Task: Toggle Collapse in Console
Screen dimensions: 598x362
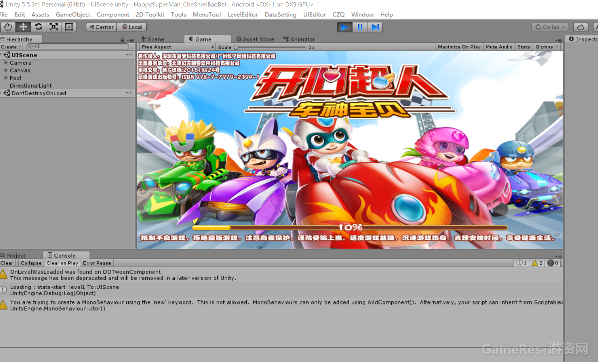Action: tap(31, 263)
